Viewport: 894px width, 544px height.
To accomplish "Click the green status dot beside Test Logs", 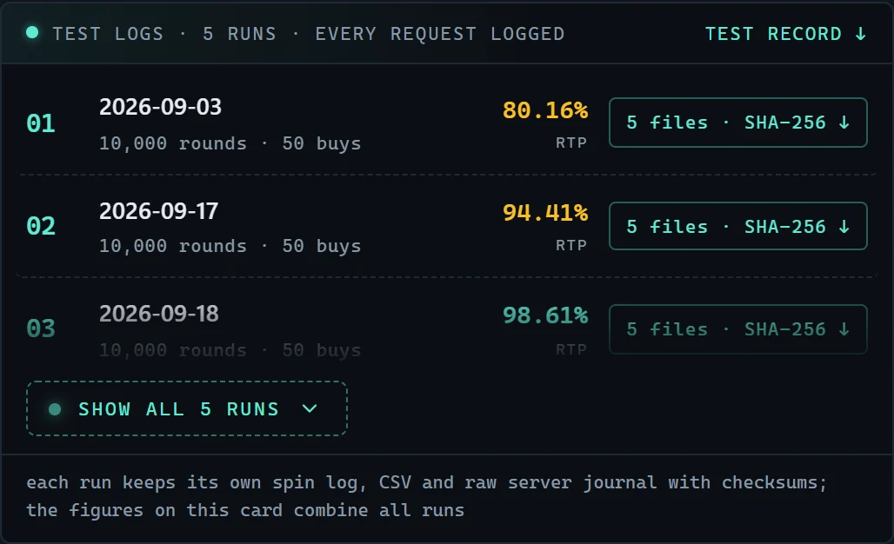I will pos(32,32).
